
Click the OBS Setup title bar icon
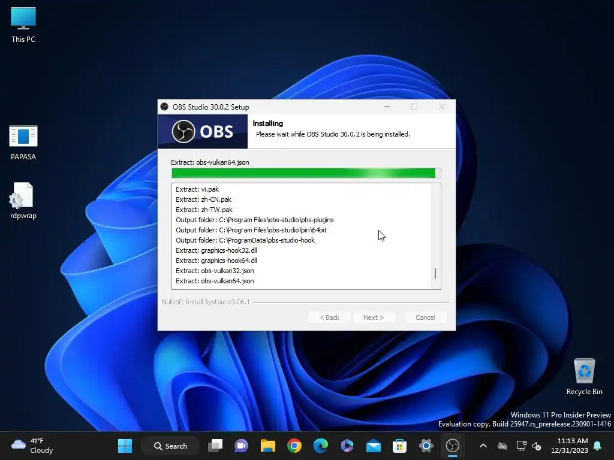pos(164,107)
